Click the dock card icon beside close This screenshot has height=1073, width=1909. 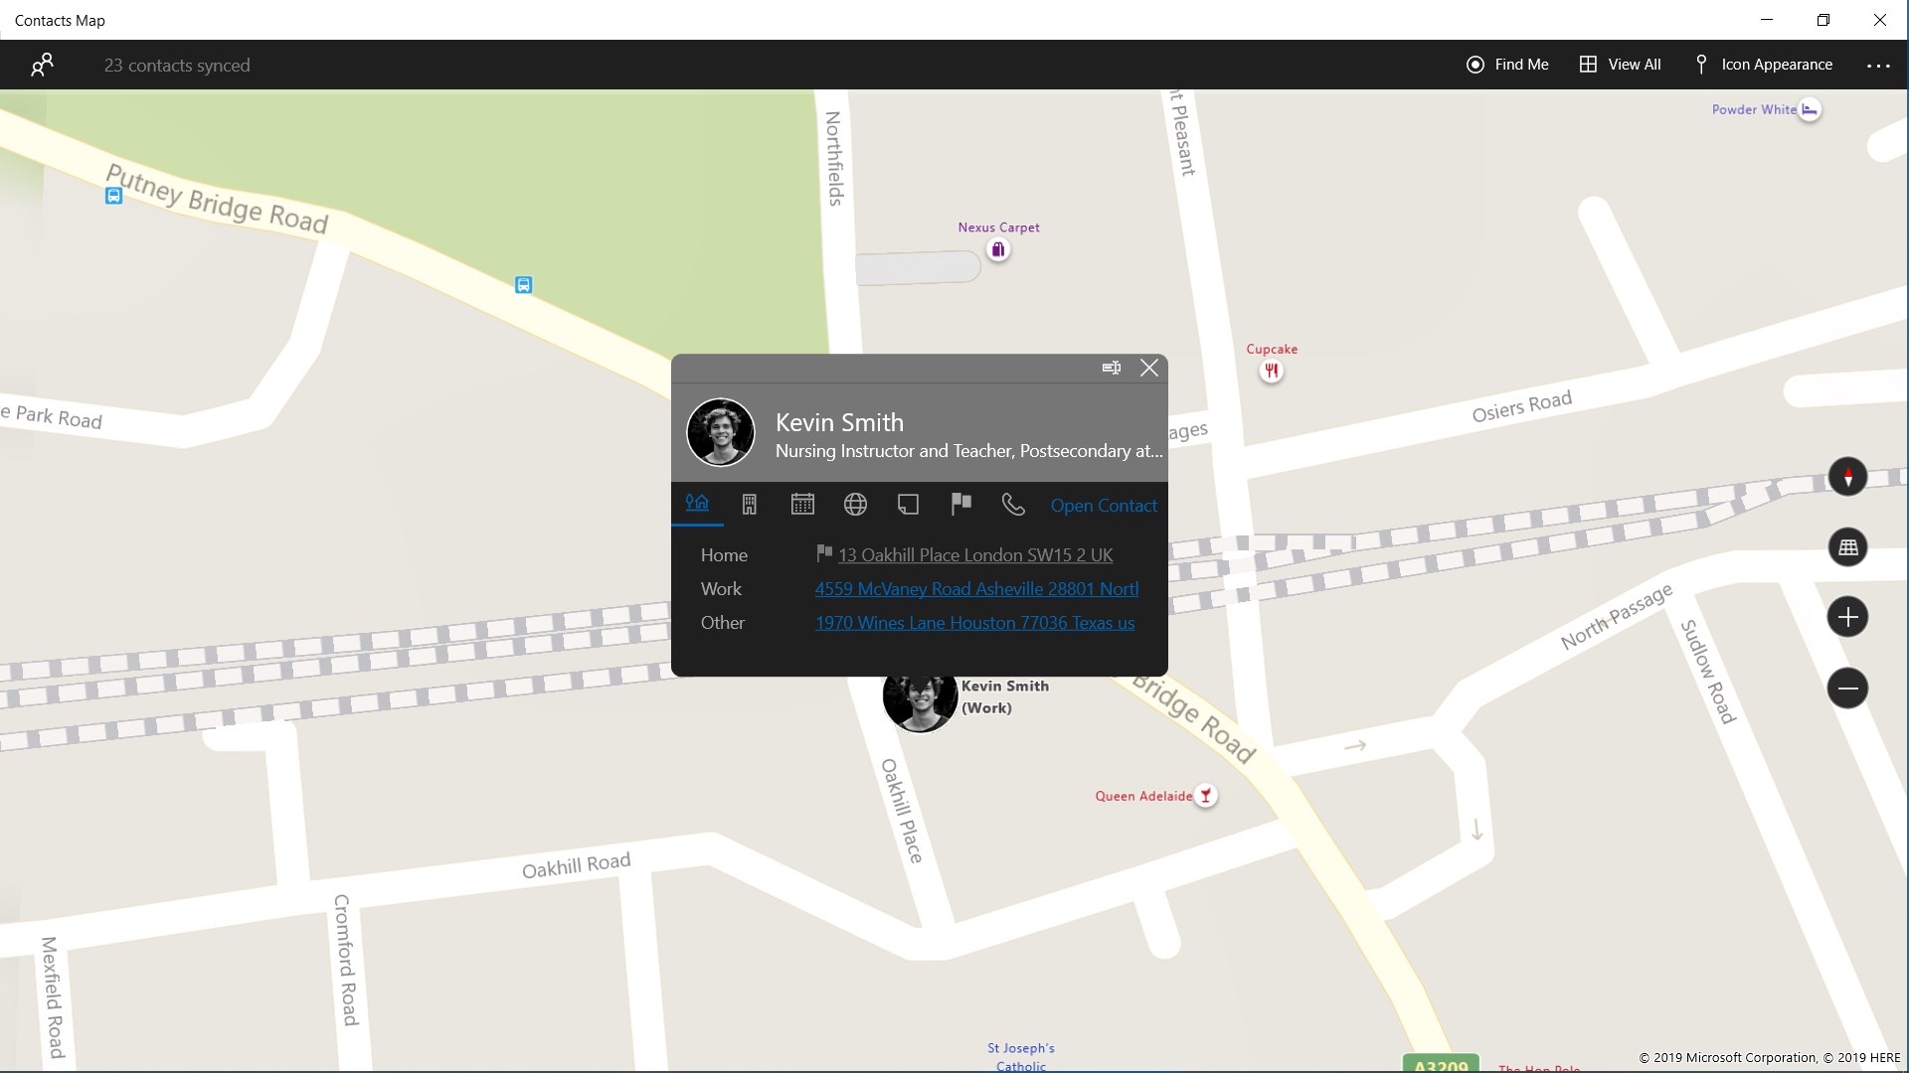click(x=1112, y=368)
